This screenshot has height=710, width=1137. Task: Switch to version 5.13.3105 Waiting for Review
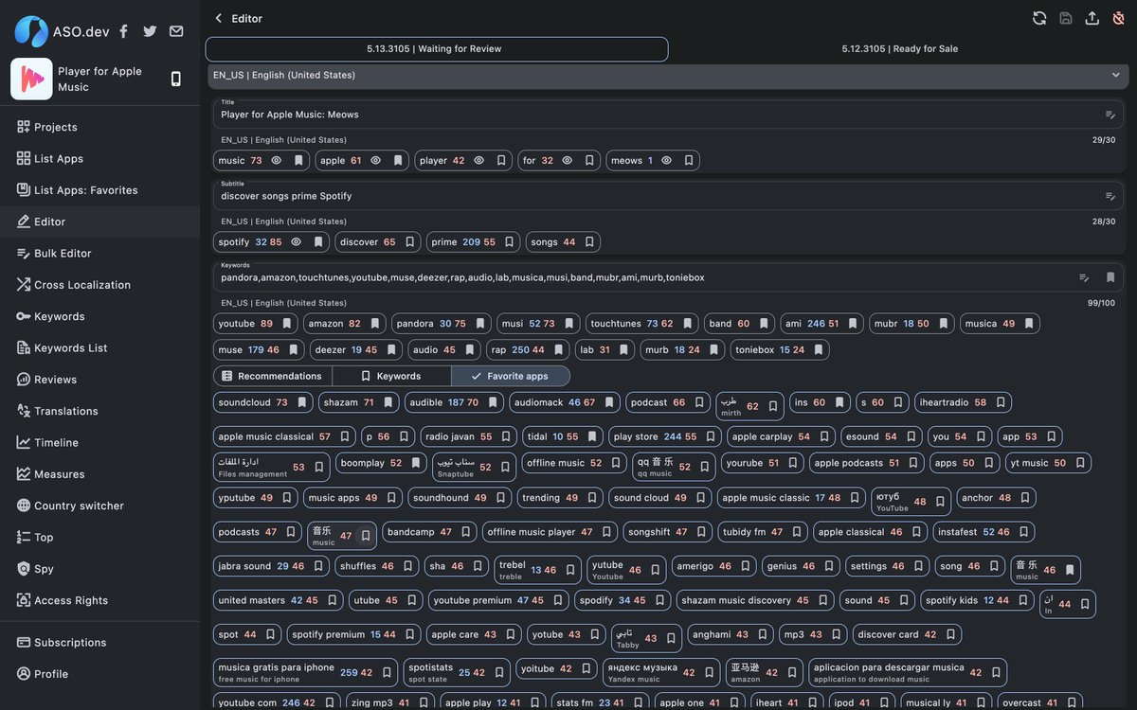[437, 49]
